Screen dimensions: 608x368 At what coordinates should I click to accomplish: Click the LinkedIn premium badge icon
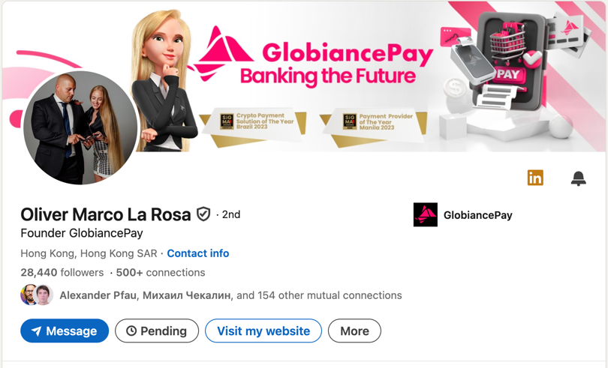click(535, 178)
